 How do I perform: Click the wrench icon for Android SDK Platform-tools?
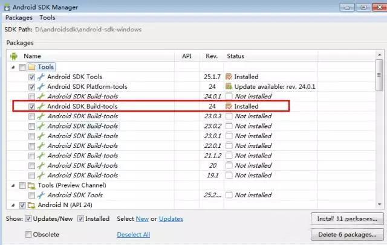(41, 87)
